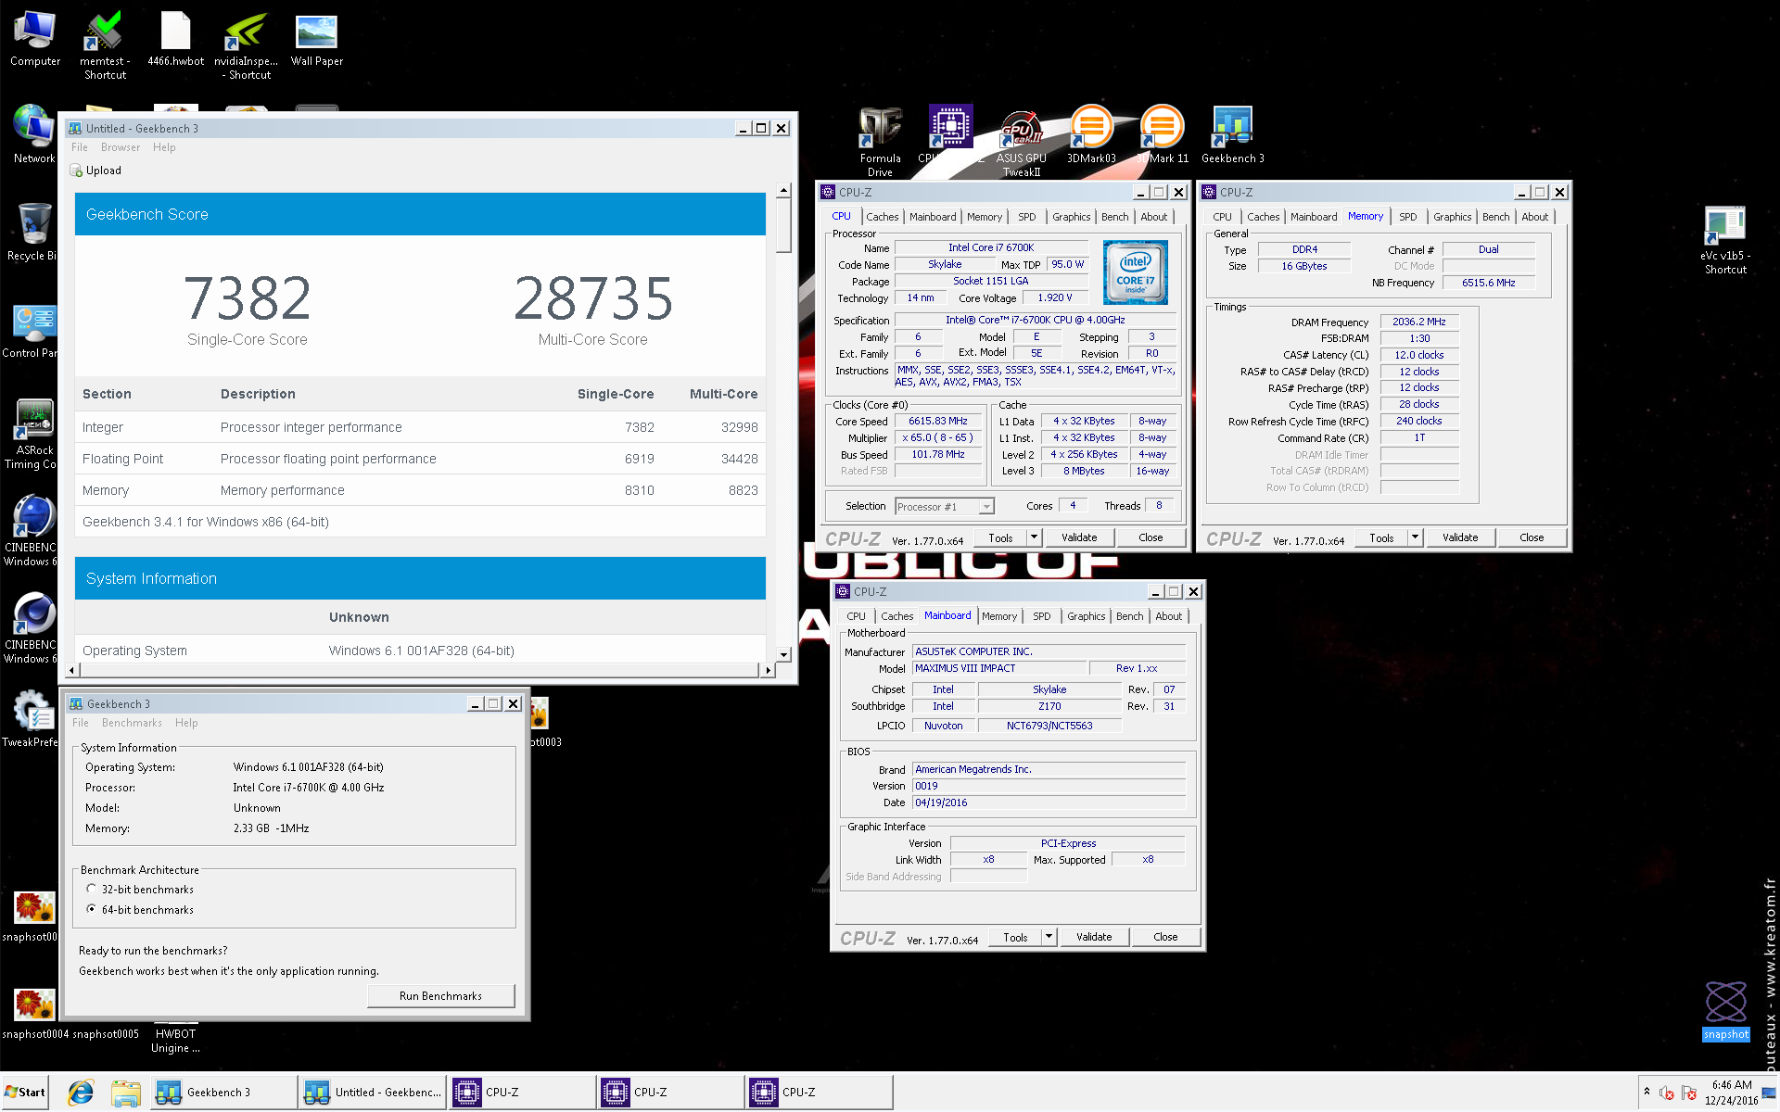Click Geekbench vertical scrollbar down arrow
1780x1112 pixels.
783,654
